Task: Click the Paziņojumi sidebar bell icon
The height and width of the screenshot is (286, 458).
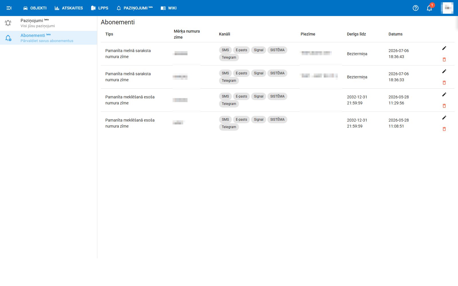Action: coord(8,23)
